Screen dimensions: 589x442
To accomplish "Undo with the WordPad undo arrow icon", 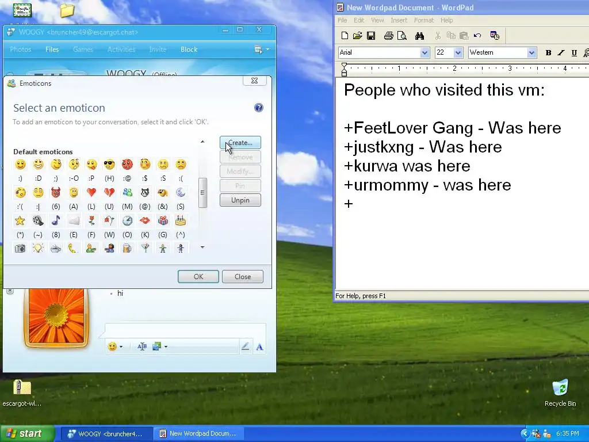I will pyautogui.click(x=477, y=36).
